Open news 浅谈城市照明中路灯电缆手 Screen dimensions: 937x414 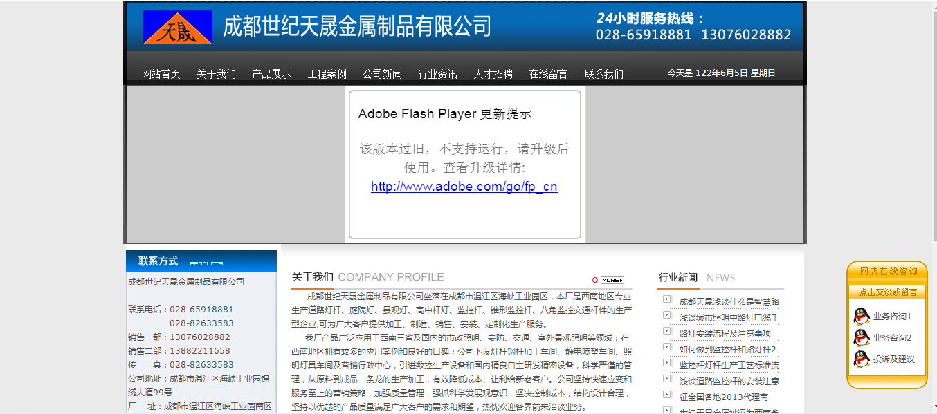[729, 318]
